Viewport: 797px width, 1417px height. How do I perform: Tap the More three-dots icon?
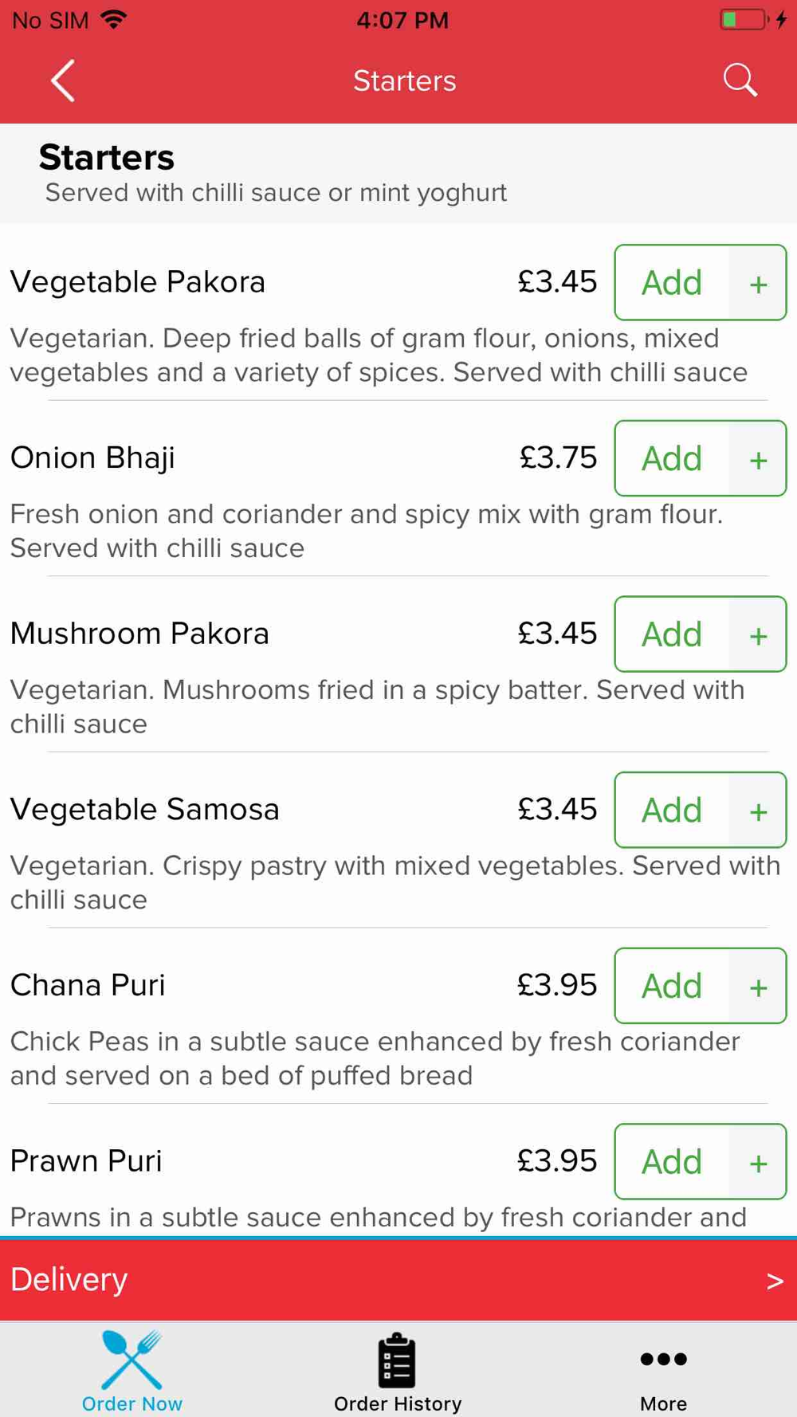pyautogui.click(x=663, y=1359)
